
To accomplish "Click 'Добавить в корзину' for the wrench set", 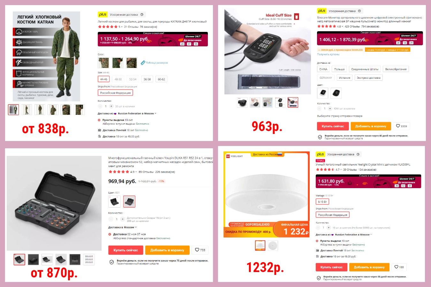I will [167, 250].
